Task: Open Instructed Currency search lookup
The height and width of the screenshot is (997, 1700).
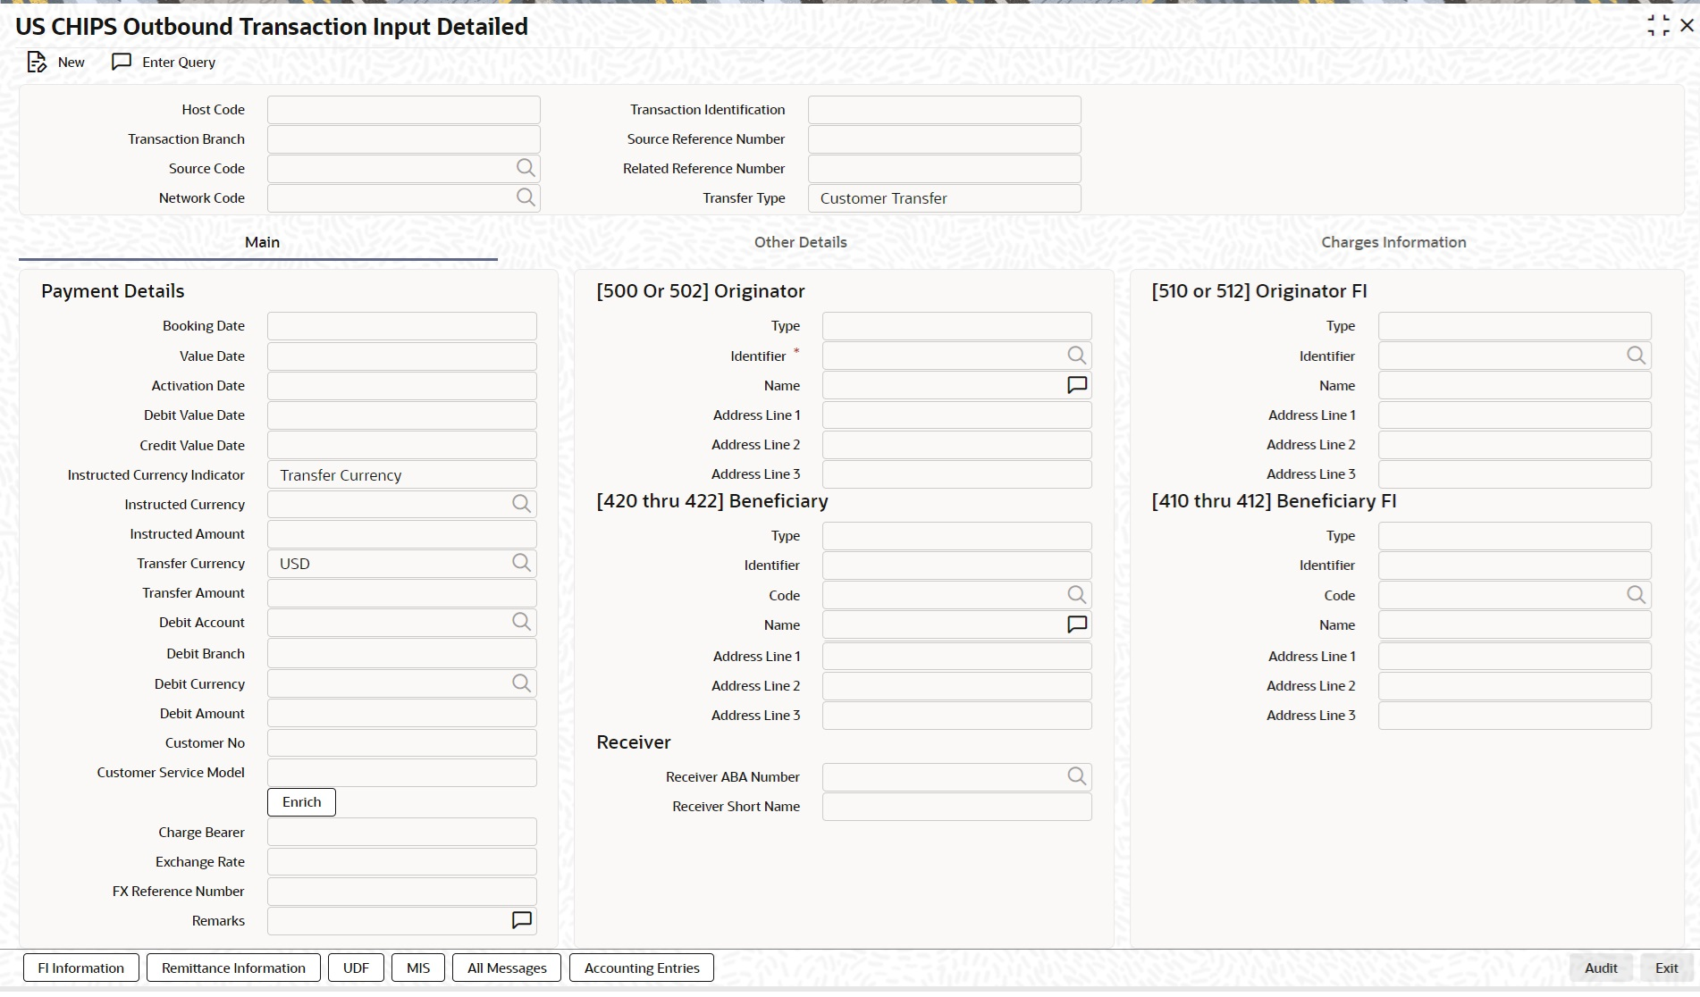Action: (x=521, y=504)
